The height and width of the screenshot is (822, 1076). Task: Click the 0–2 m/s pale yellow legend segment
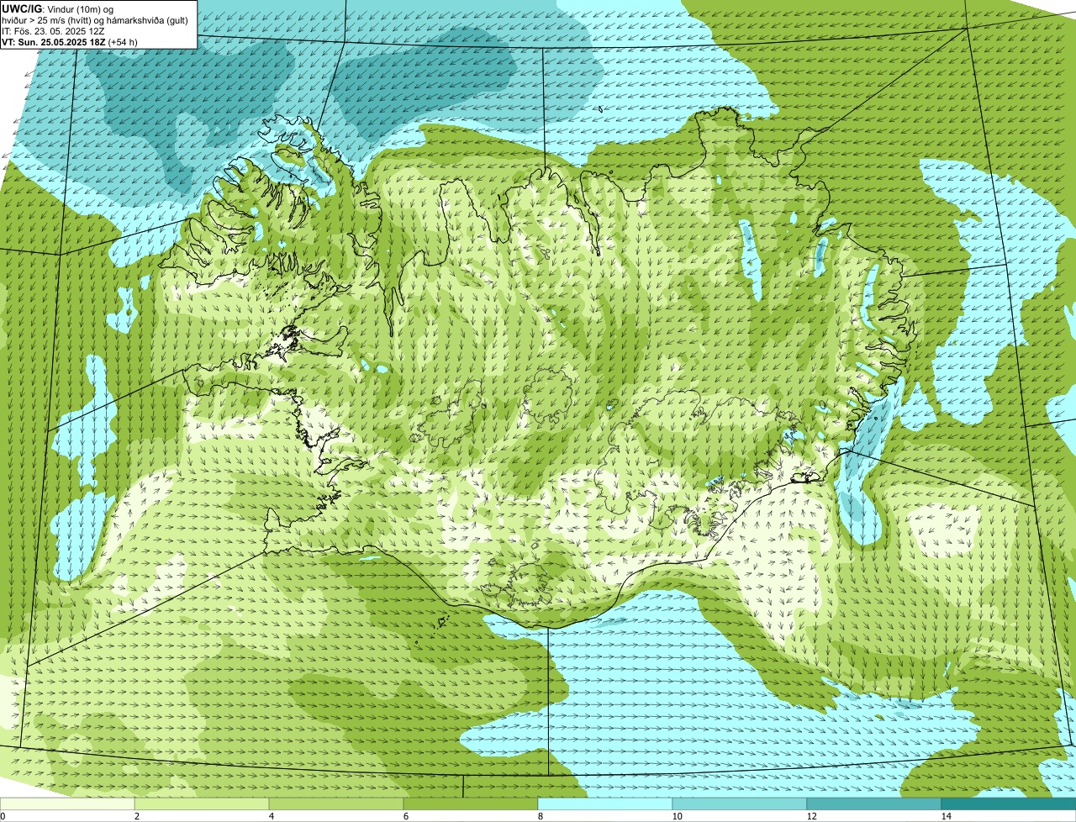tap(67, 804)
